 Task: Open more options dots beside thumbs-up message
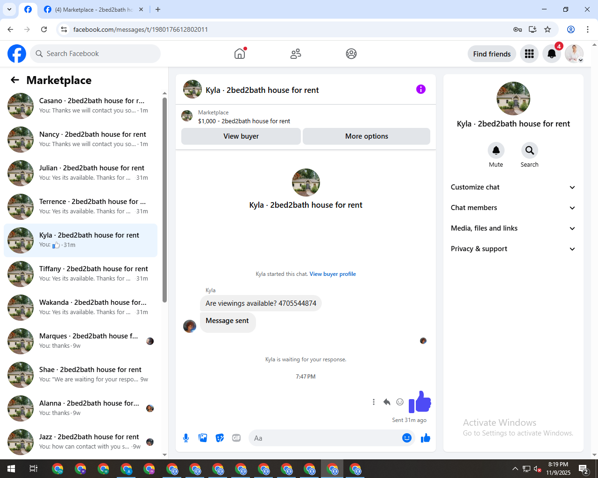374,402
